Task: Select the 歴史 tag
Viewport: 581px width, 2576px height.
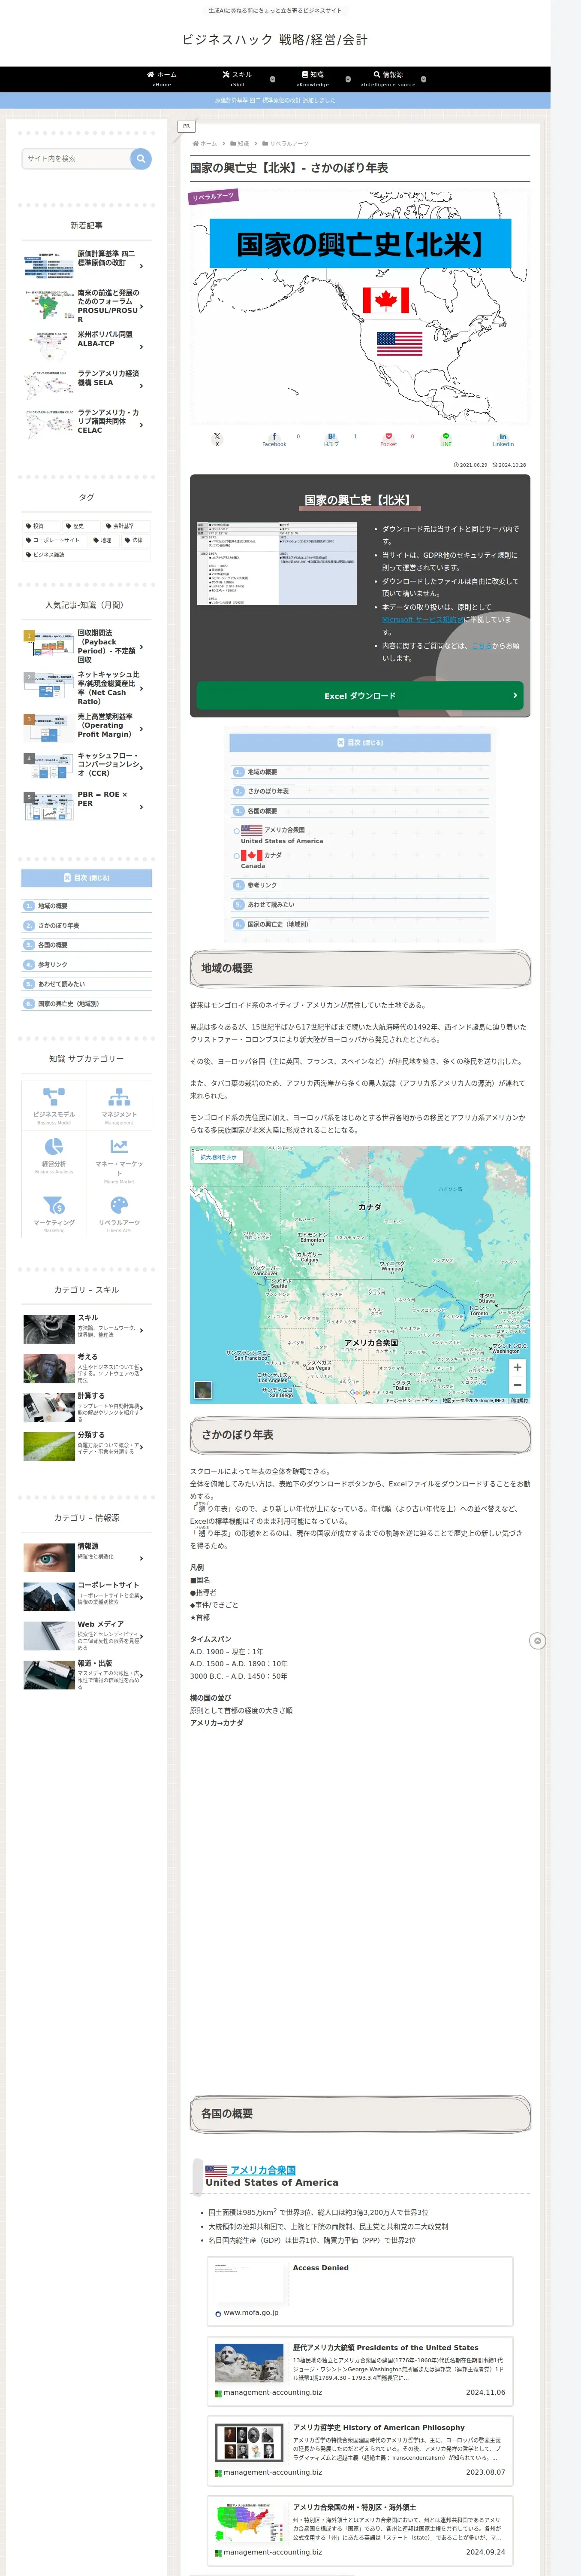Action: [75, 526]
